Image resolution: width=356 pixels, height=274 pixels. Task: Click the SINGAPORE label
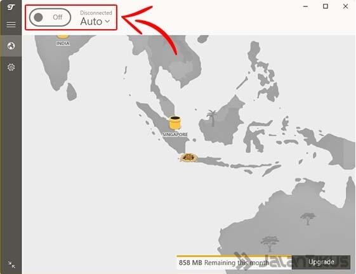(175, 134)
